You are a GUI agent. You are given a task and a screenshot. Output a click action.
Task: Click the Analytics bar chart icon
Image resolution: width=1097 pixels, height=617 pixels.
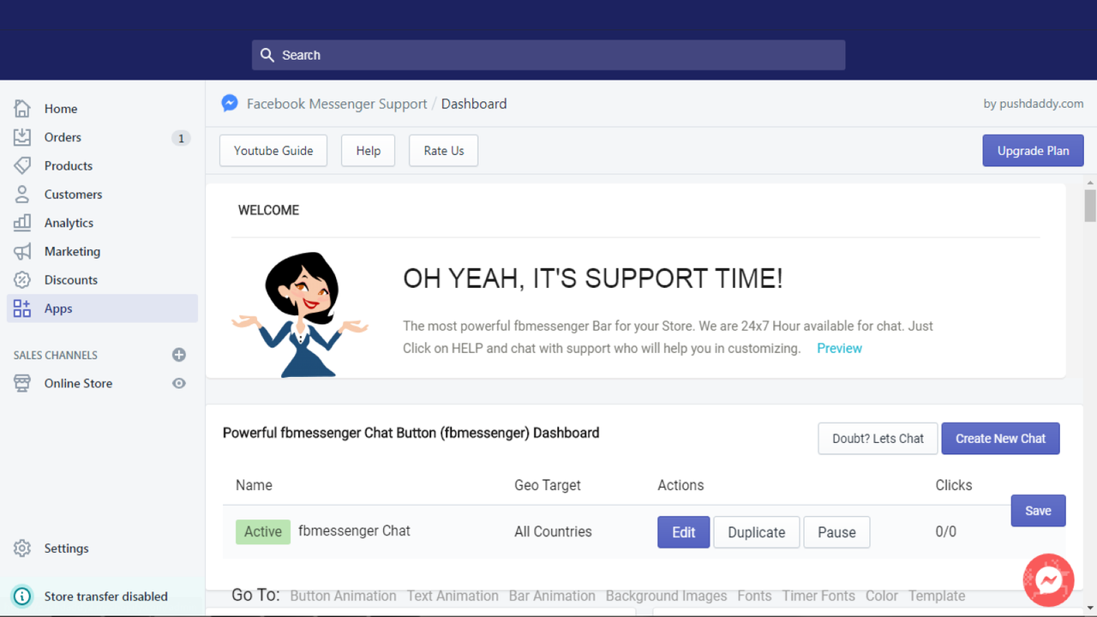tap(22, 223)
